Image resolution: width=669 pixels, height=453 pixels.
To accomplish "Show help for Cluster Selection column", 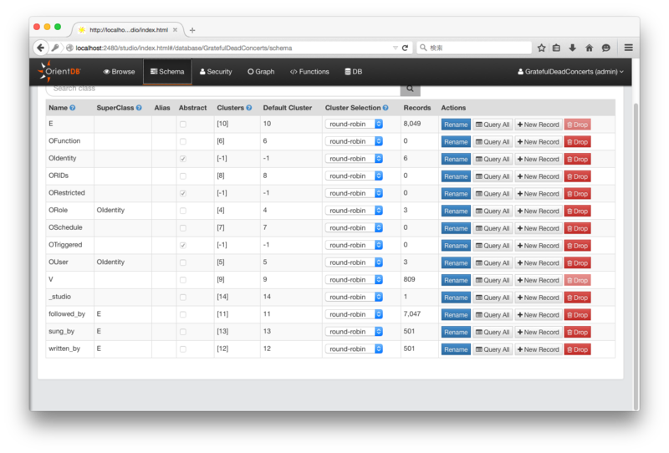I will [x=386, y=108].
